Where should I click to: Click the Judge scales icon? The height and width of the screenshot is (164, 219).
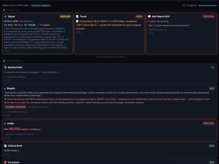[x=5, y=124]
